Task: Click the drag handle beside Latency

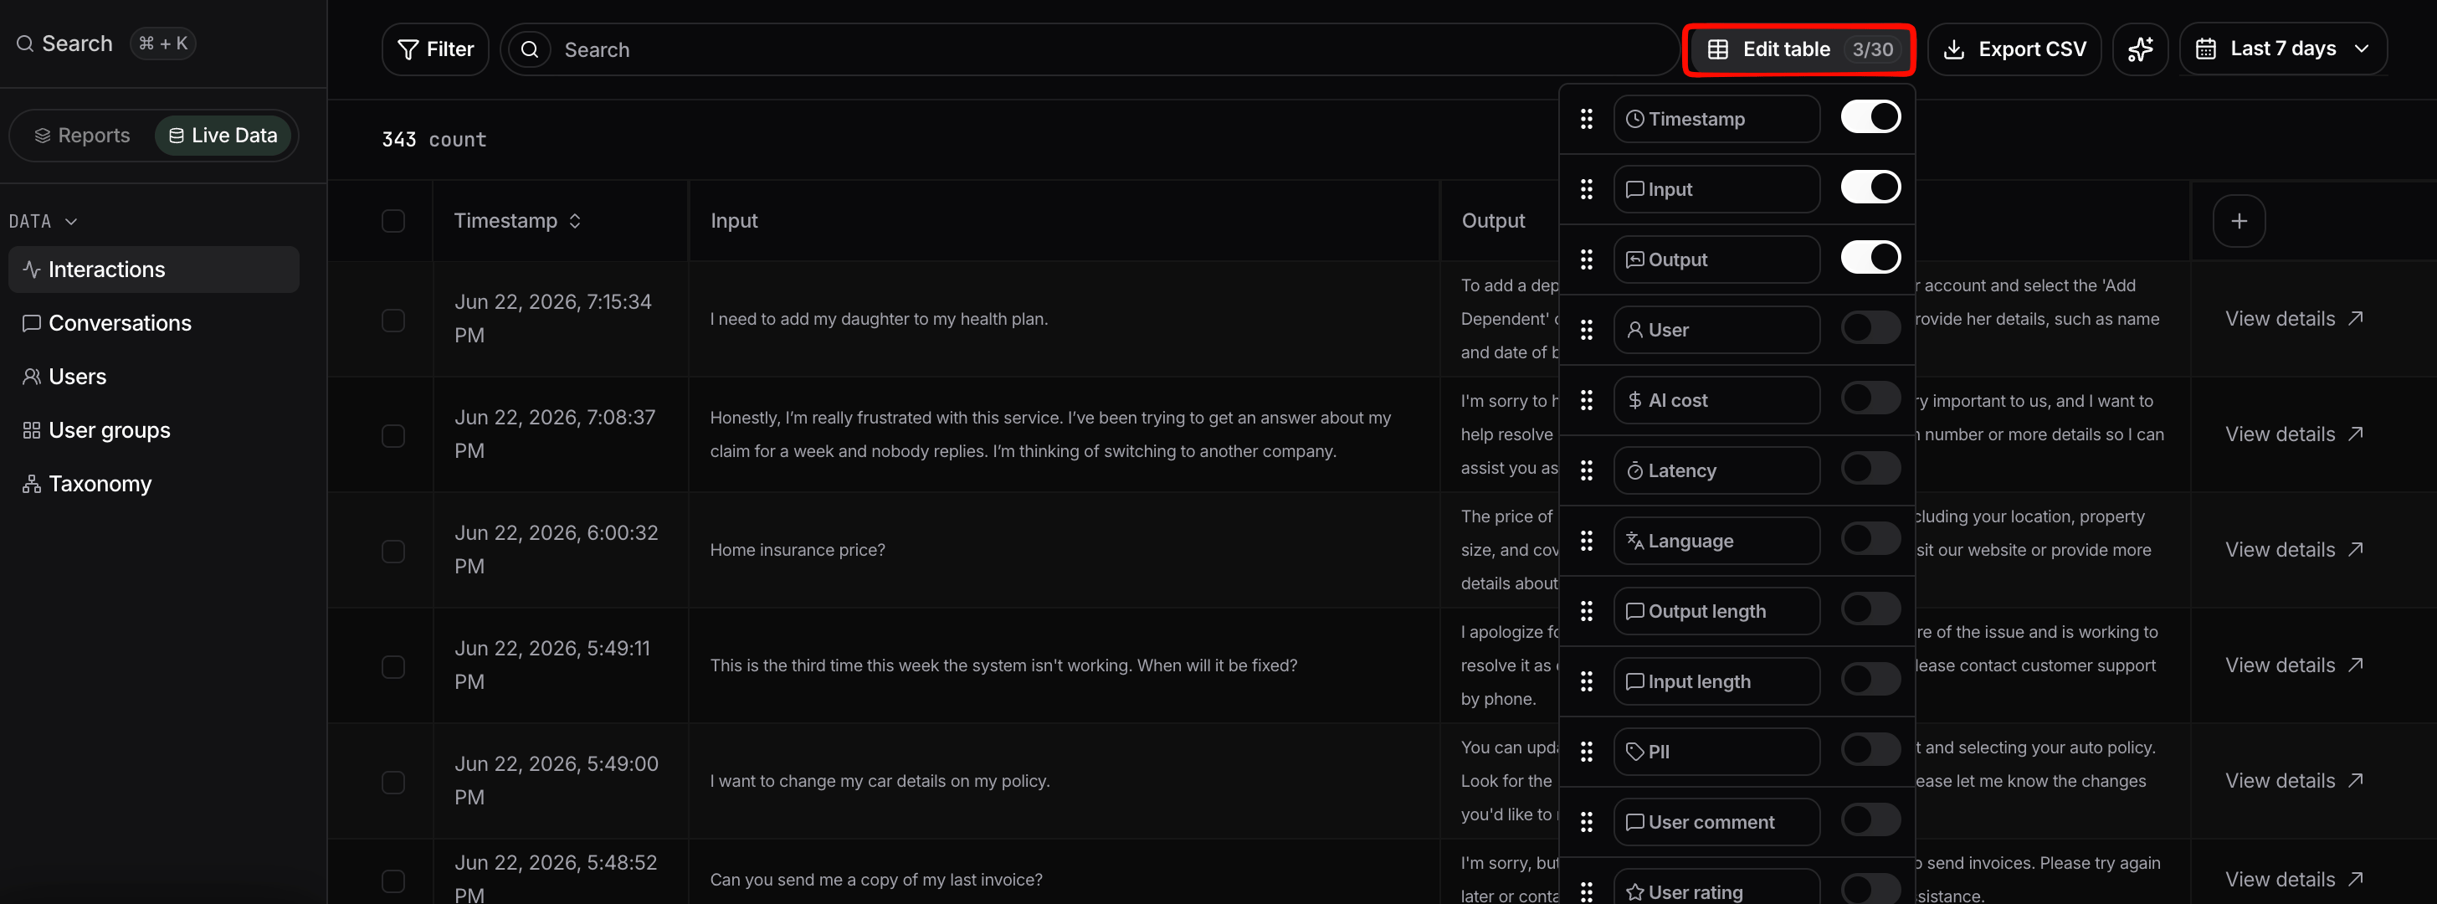Action: pyautogui.click(x=1587, y=470)
